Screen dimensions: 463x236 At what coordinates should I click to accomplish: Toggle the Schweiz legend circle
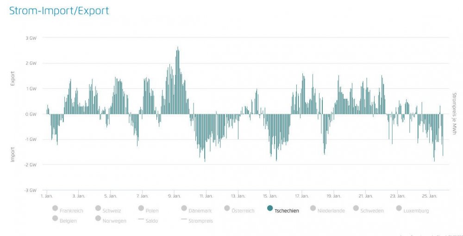pyautogui.click(x=98, y=209)
